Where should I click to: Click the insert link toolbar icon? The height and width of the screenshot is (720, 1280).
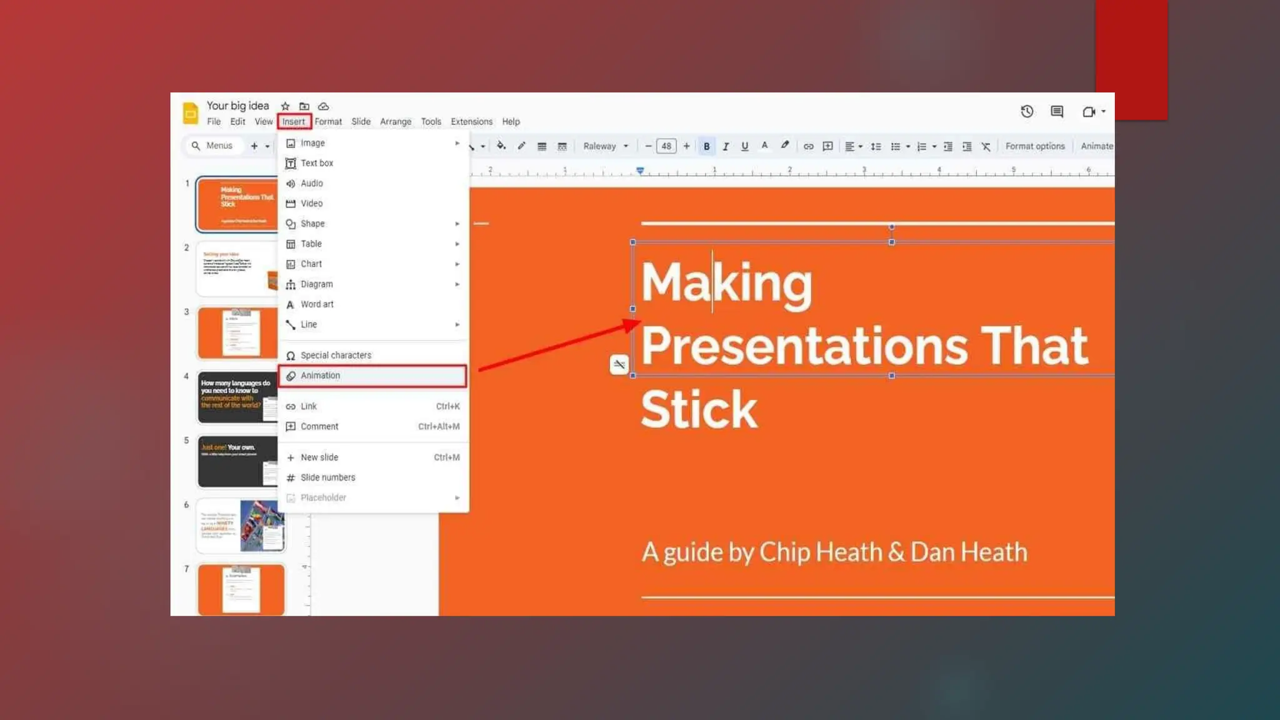coord(808,146)
